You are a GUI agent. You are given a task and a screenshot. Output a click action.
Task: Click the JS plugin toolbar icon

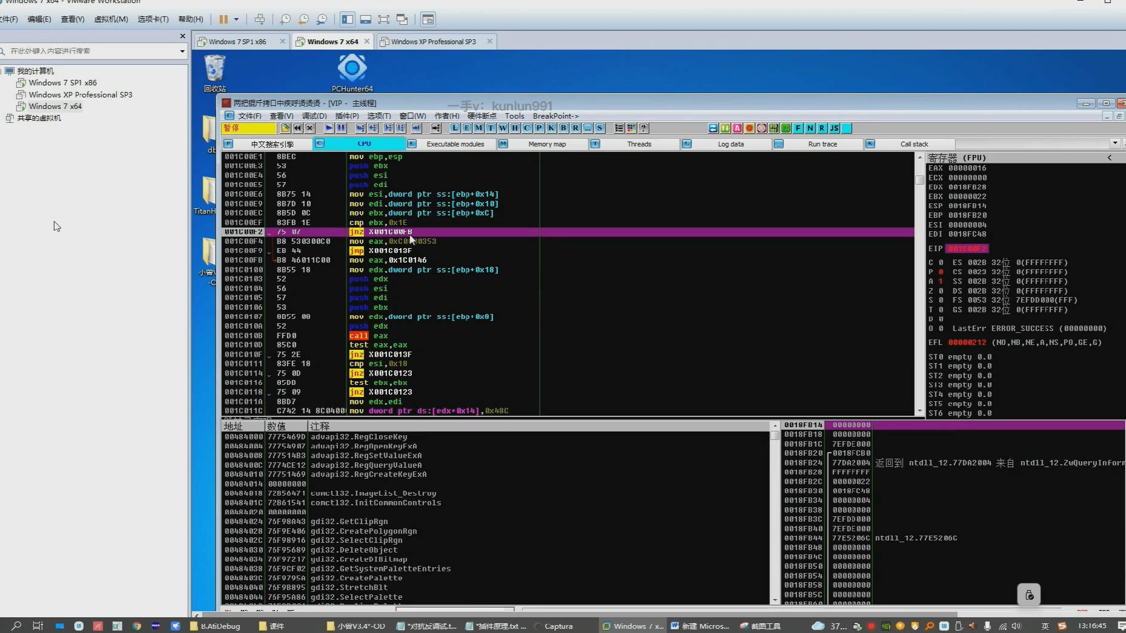835,128
